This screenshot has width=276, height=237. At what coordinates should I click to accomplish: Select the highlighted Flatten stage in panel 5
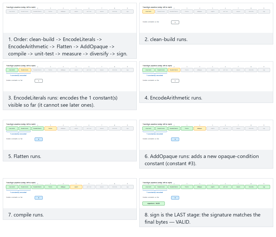tap(51, 128)
